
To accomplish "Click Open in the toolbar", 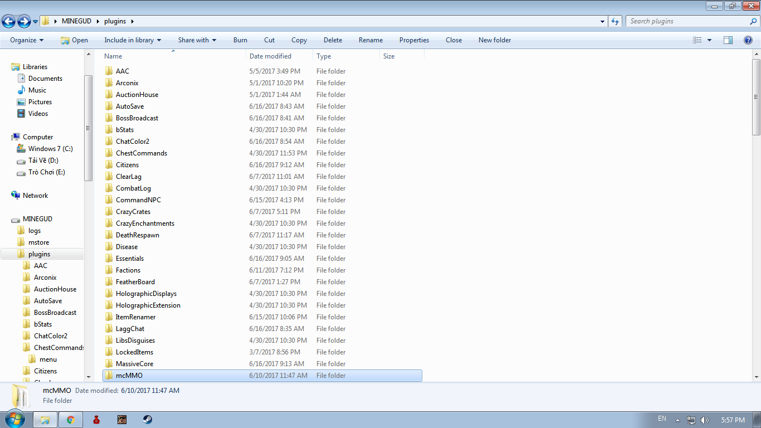I will (75, 40).
